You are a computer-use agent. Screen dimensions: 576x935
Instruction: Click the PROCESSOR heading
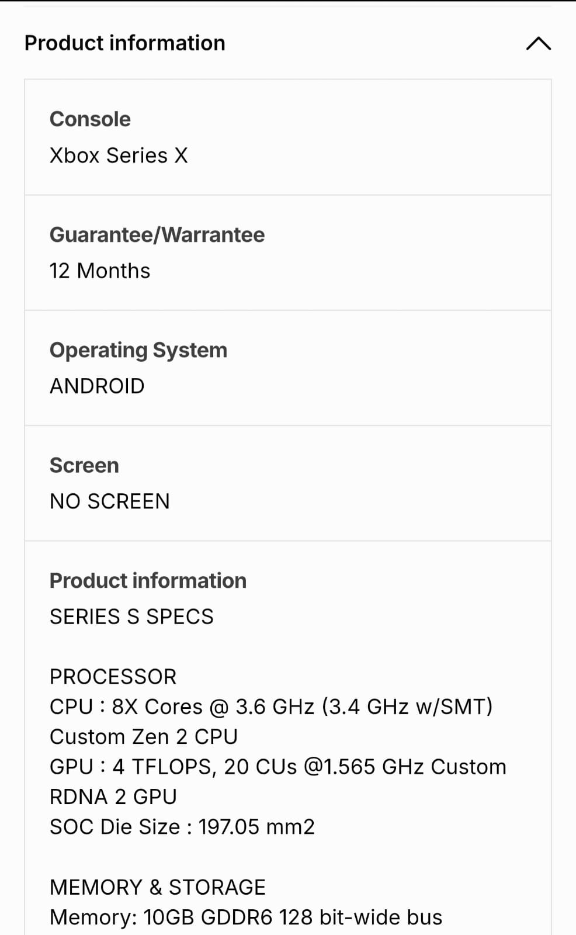113,677
